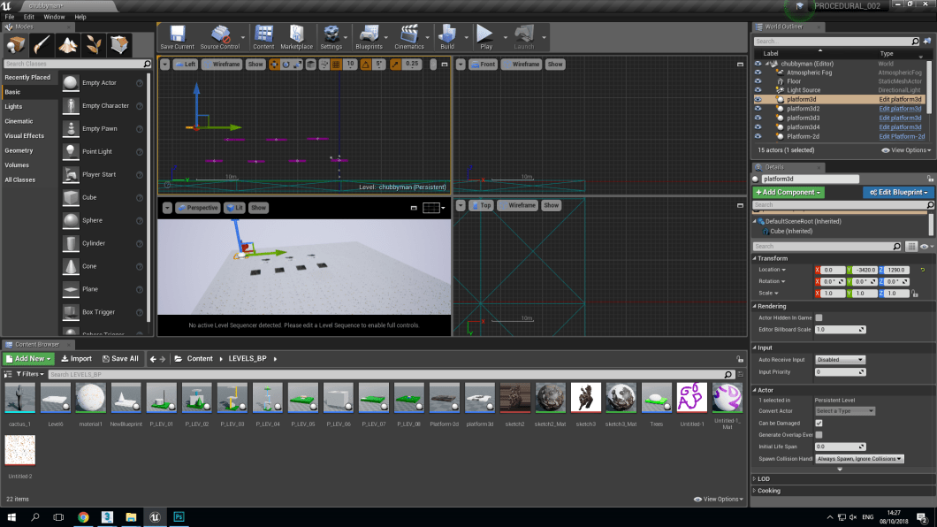Select Geometry Editing mode icon
This screenshot has height=527, width=937.
[119, 45]
